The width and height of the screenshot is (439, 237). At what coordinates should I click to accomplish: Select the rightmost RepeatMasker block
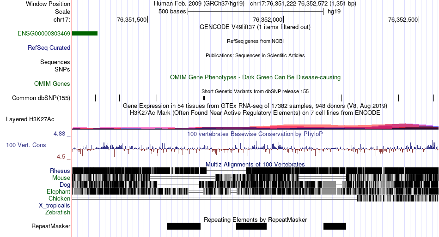point(335,226)
